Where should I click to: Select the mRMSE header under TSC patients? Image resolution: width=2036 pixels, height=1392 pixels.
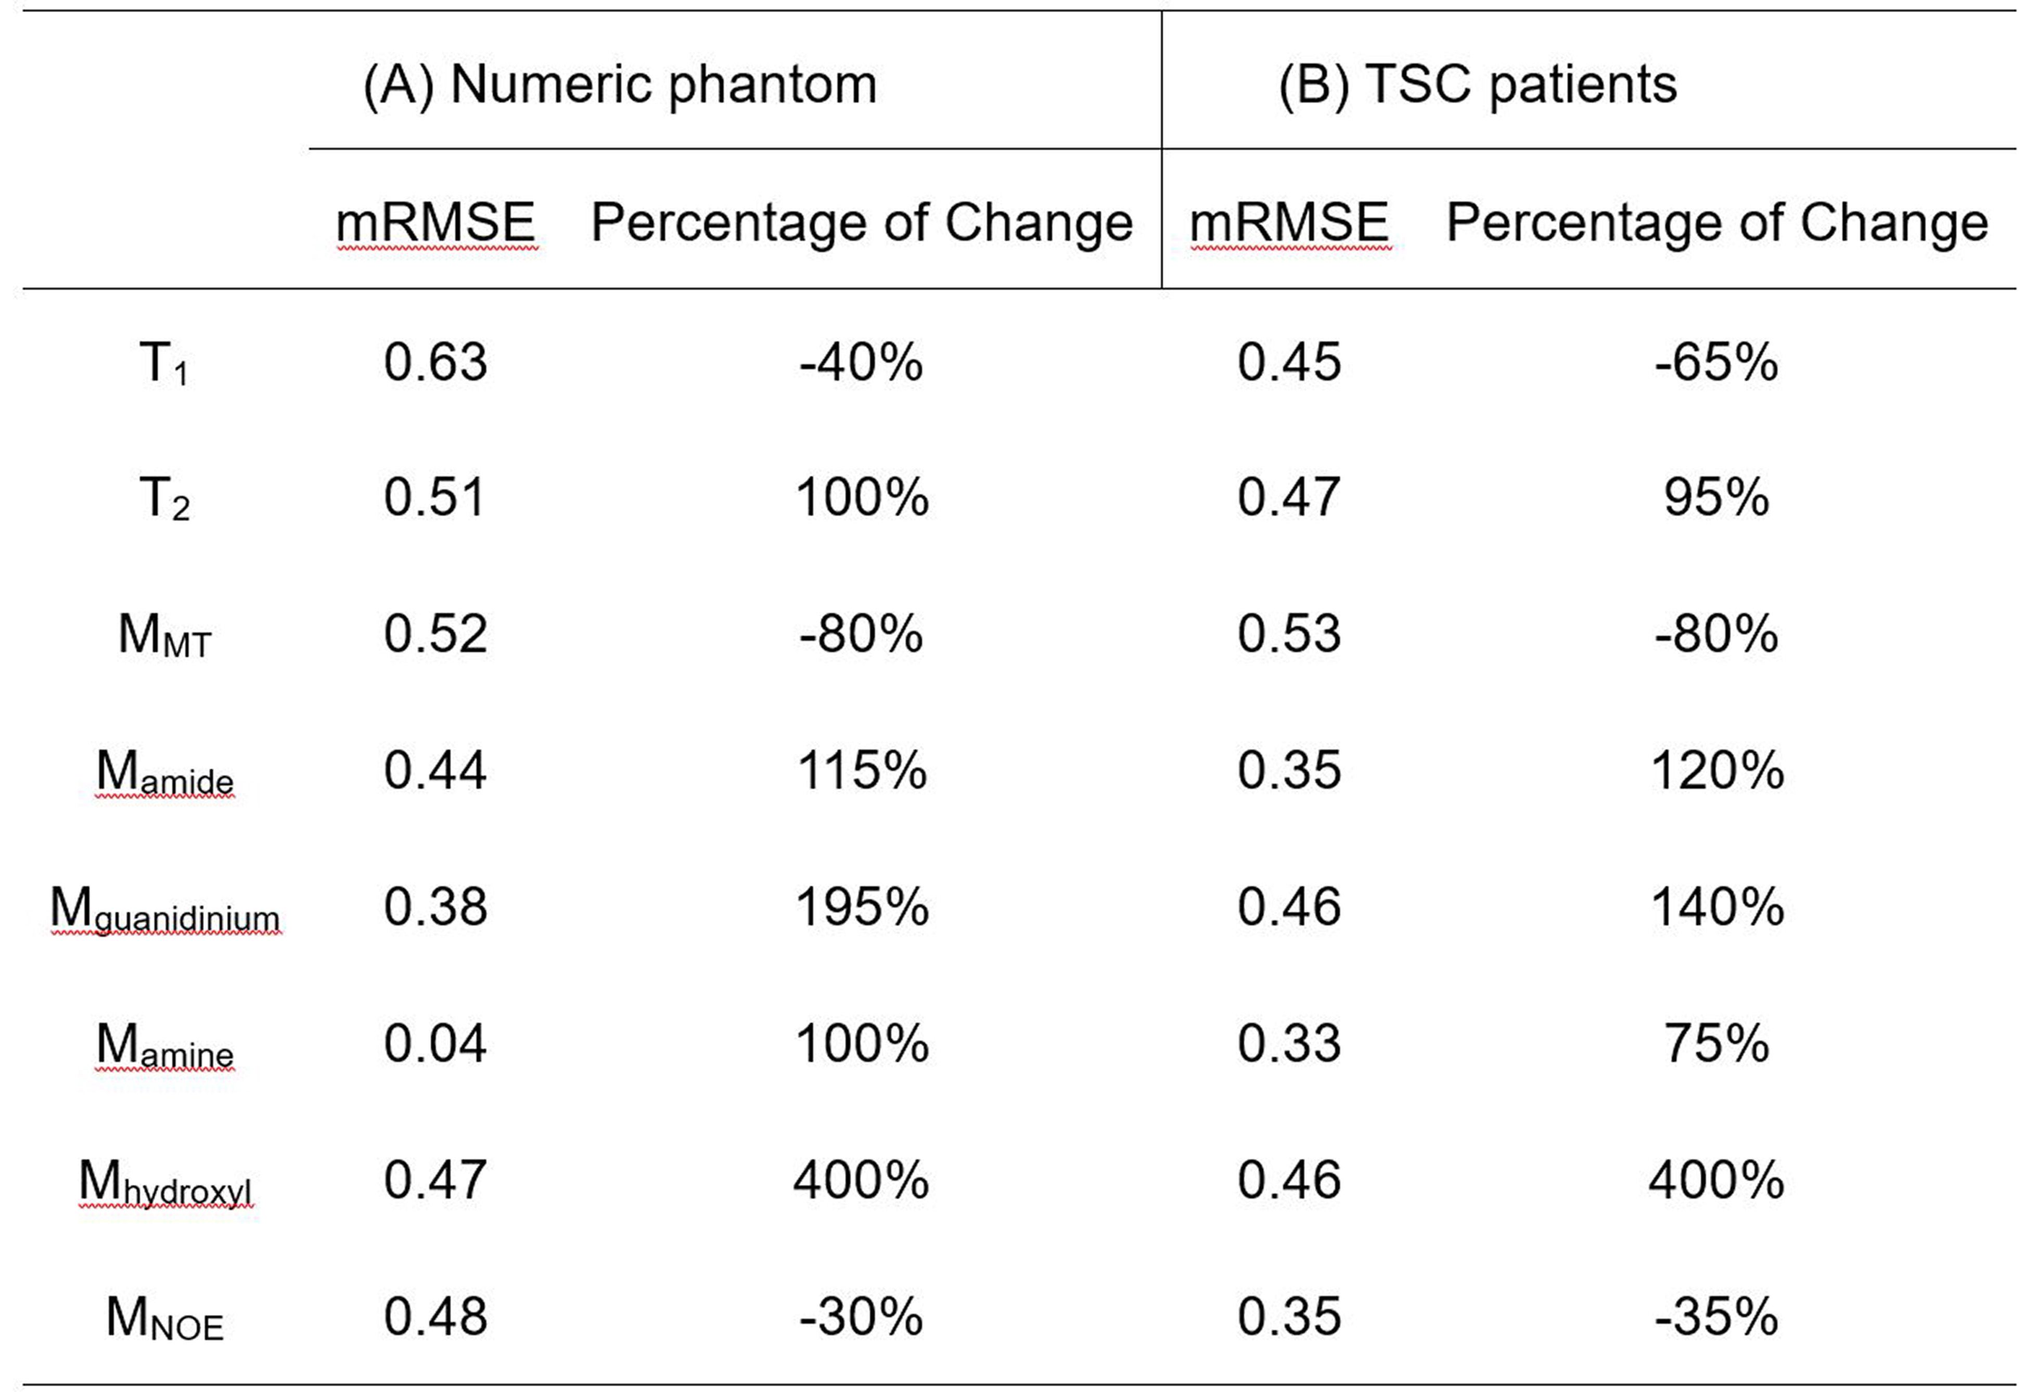click(x=1289, y=222)
